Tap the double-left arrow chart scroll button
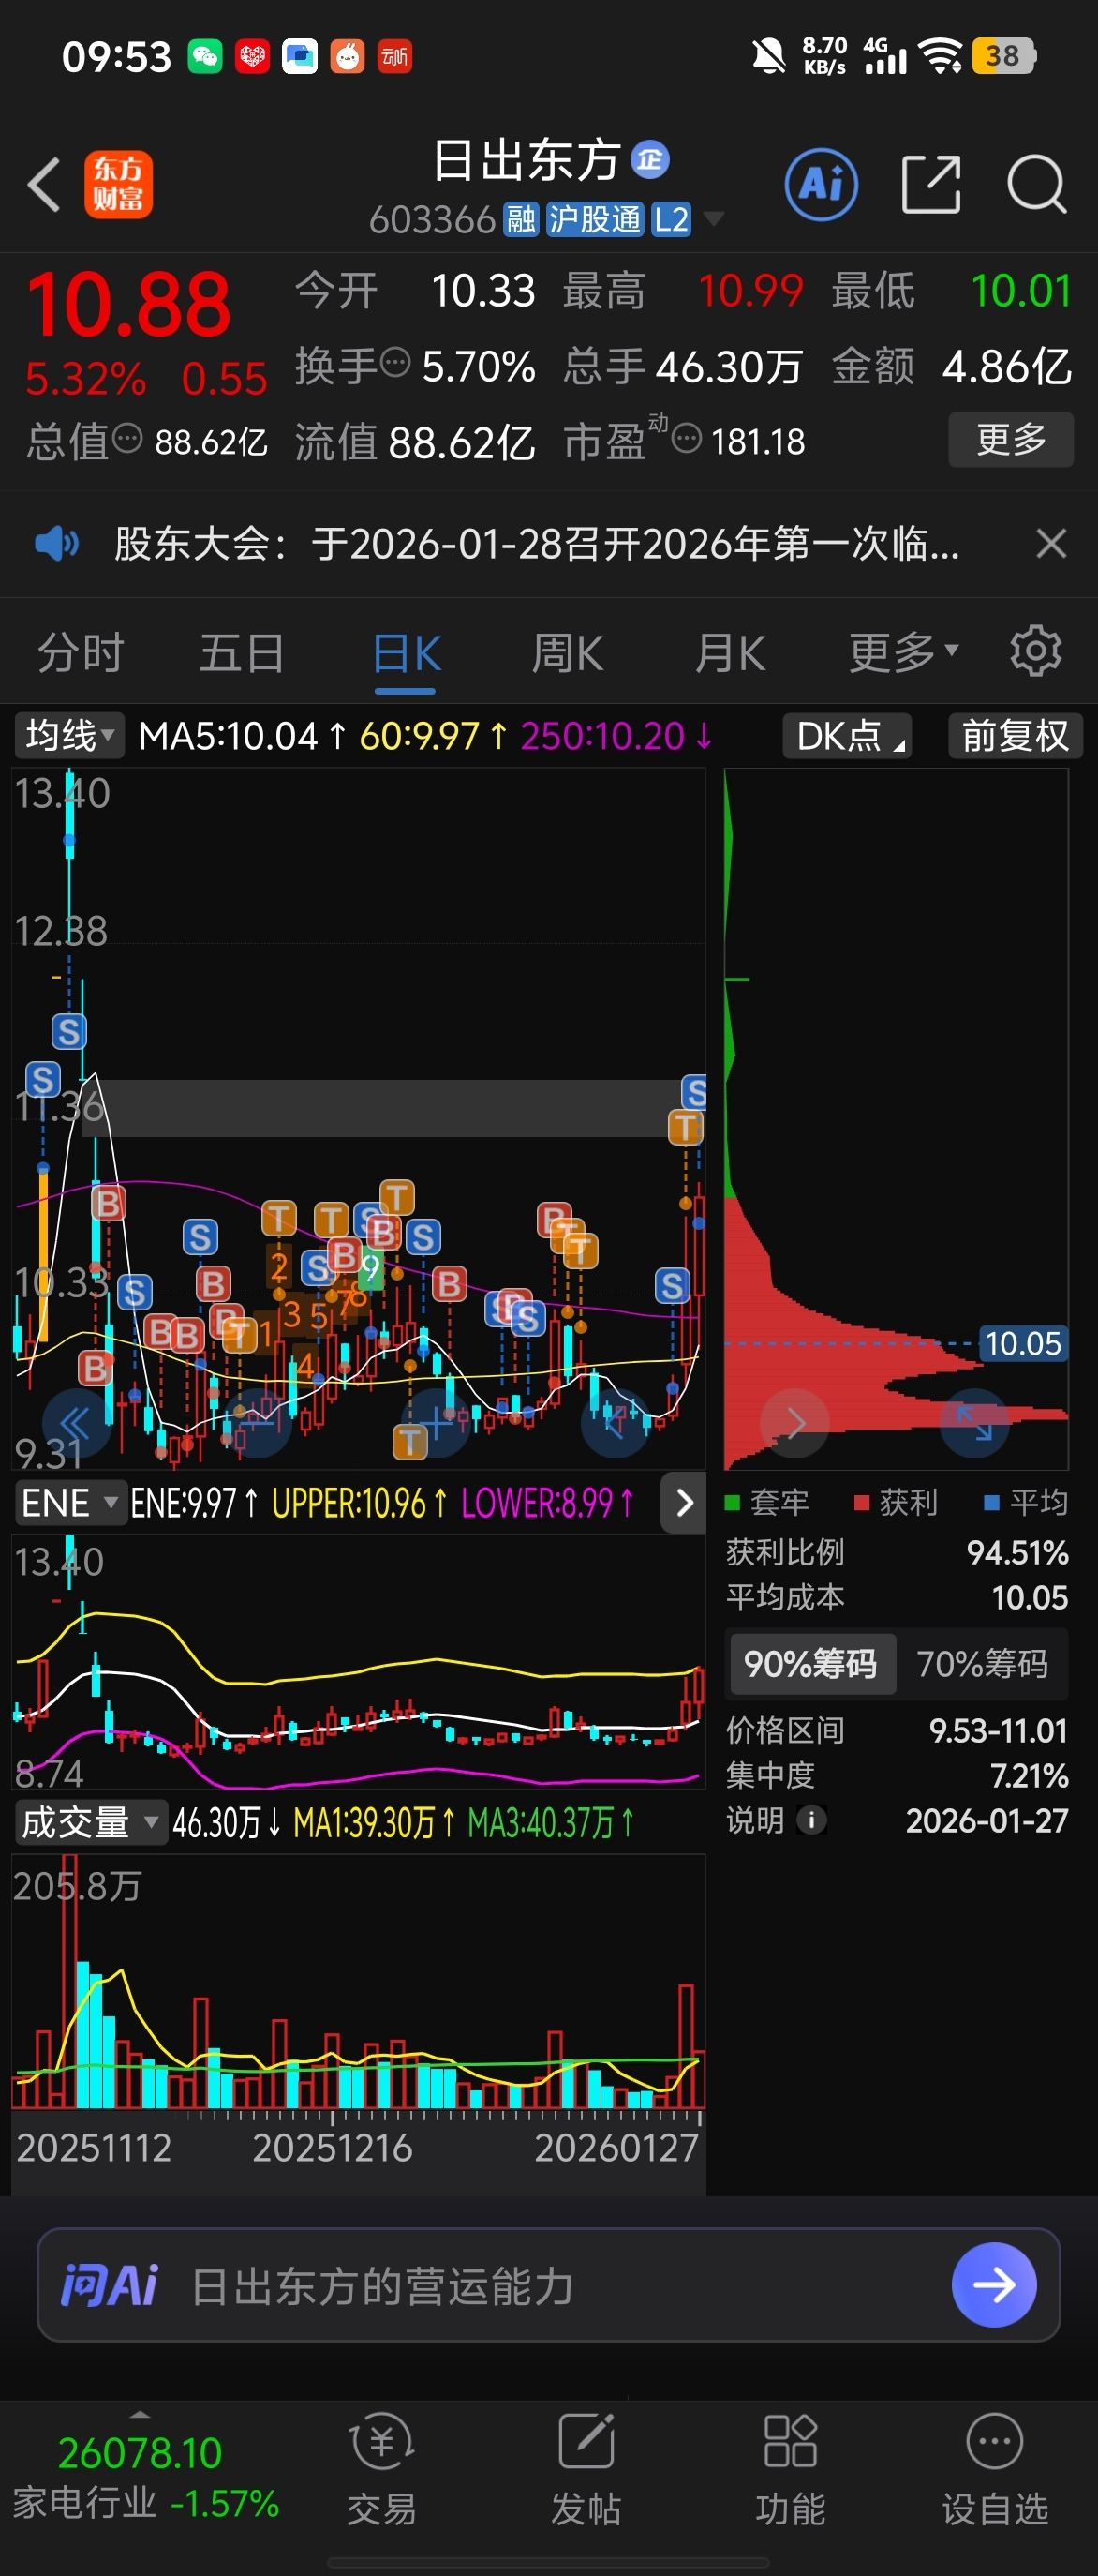This screenshot has height=2576, width=1098. [x=75, y=1422]
